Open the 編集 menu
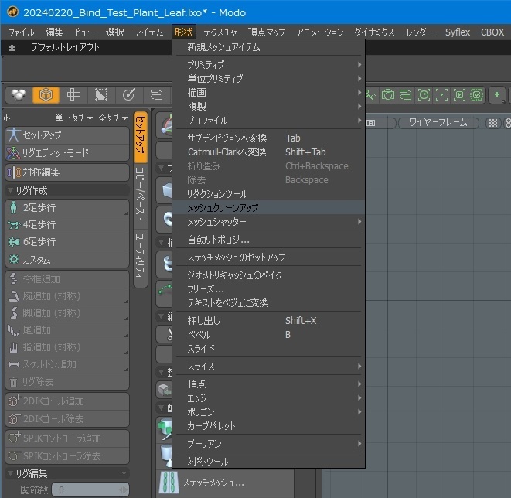This screenshot has width=511, height=498. point(54,32)
